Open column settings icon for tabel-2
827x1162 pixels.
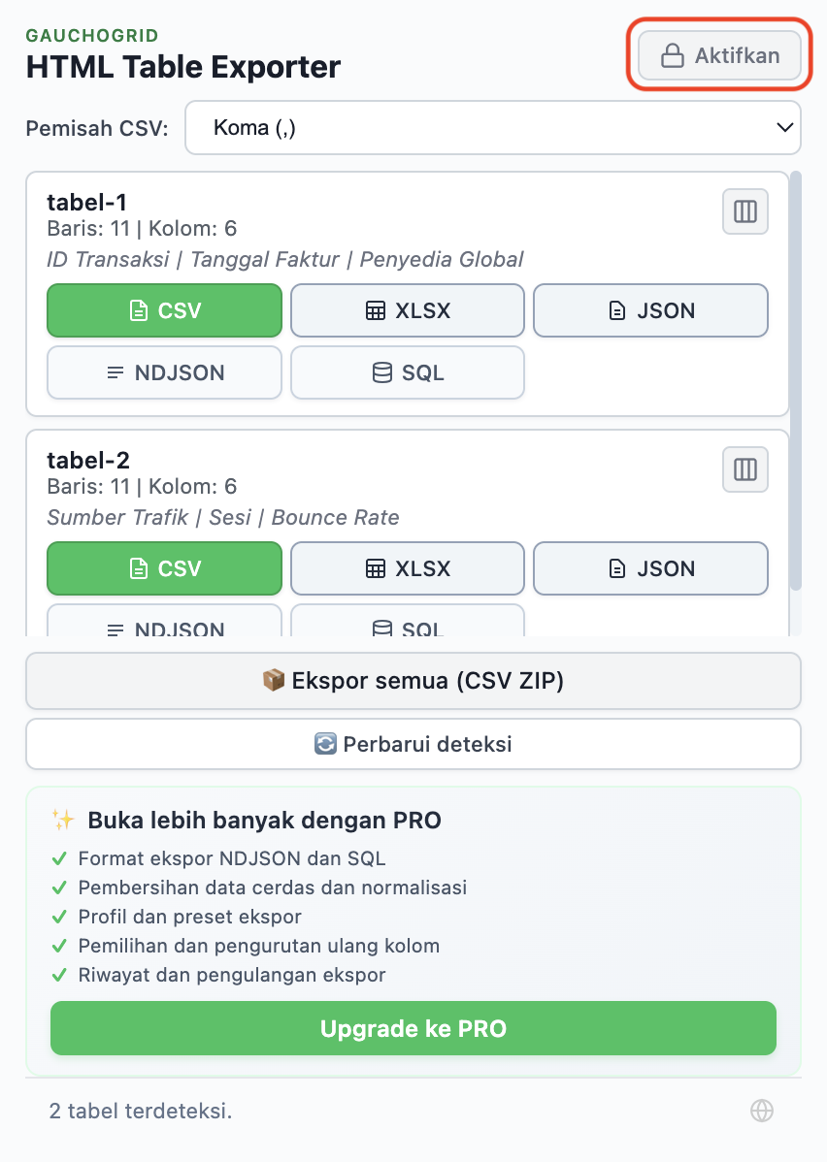coord(744,469)
